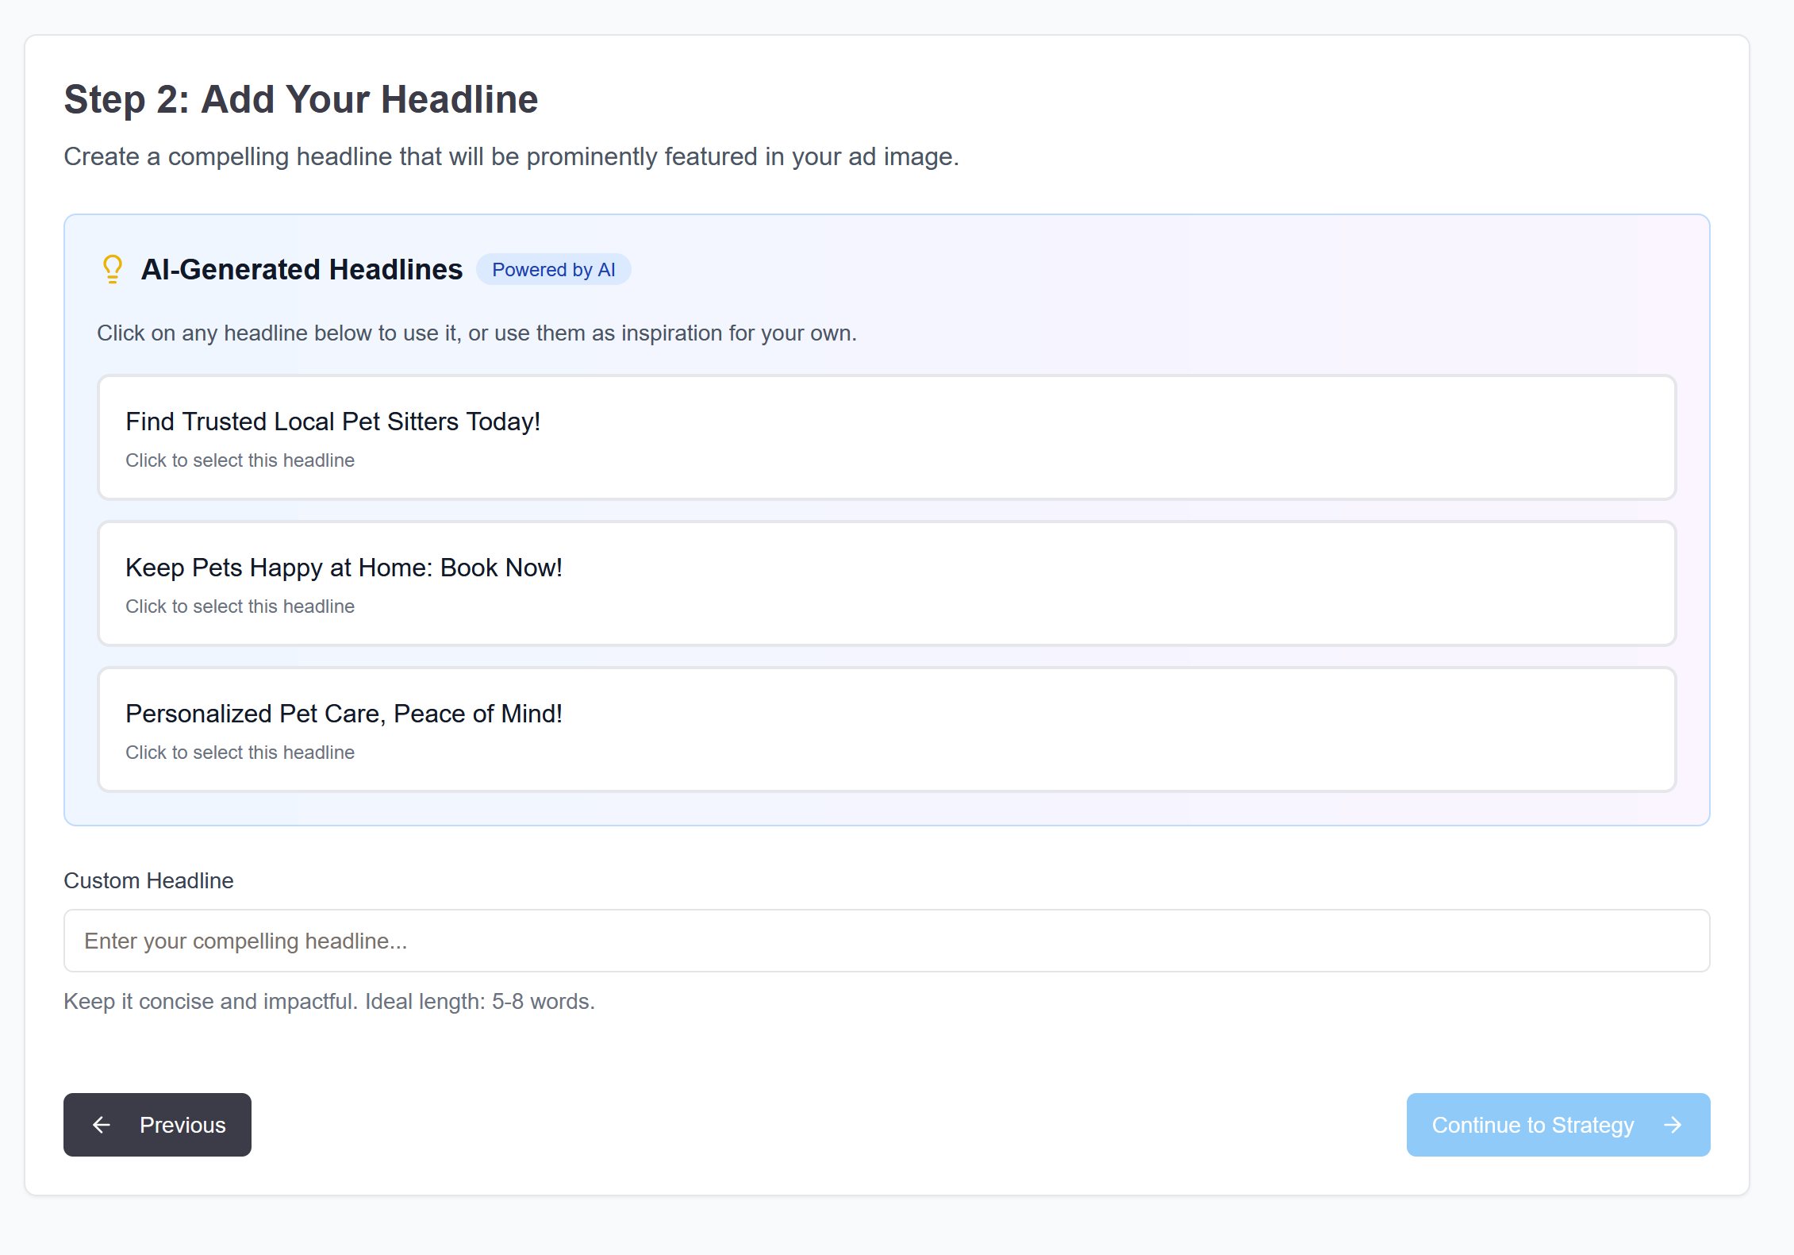Click the headline inspiration instruction text
The image size is (1794, 1255).
[x=476, y=333]
